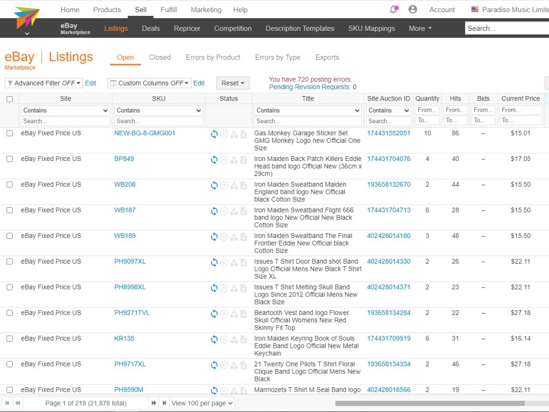The height and width of the screenshot is (412, 549).
Task: Check the box for SKU WB187
Action: 10,210
